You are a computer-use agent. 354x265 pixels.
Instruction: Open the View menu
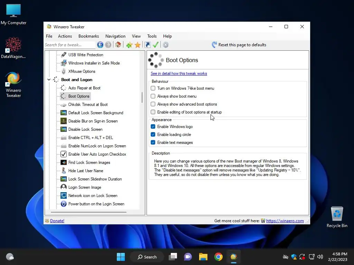click(136, 36)
